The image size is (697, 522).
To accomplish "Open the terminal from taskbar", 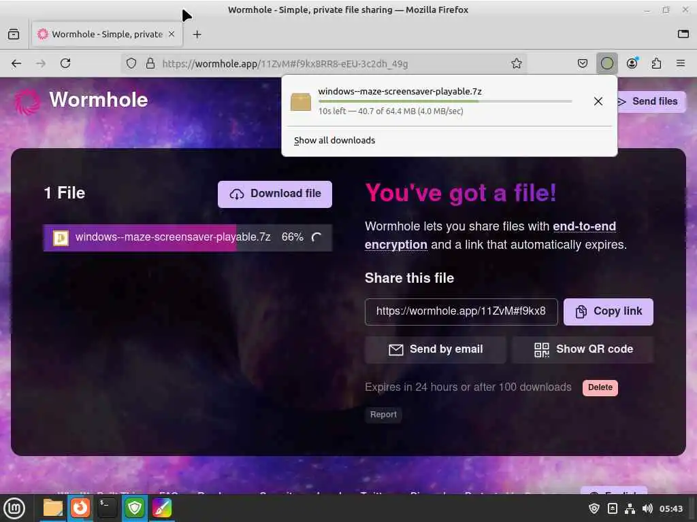I will pyautogui.click(x=107, y=508).
